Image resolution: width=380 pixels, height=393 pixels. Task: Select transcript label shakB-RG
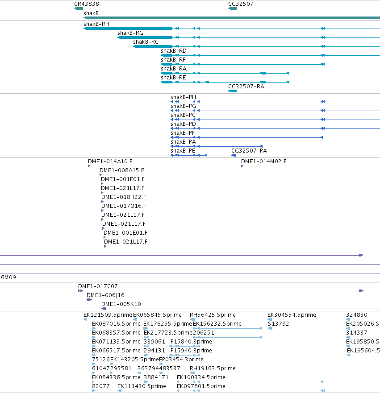click(130, 33)
